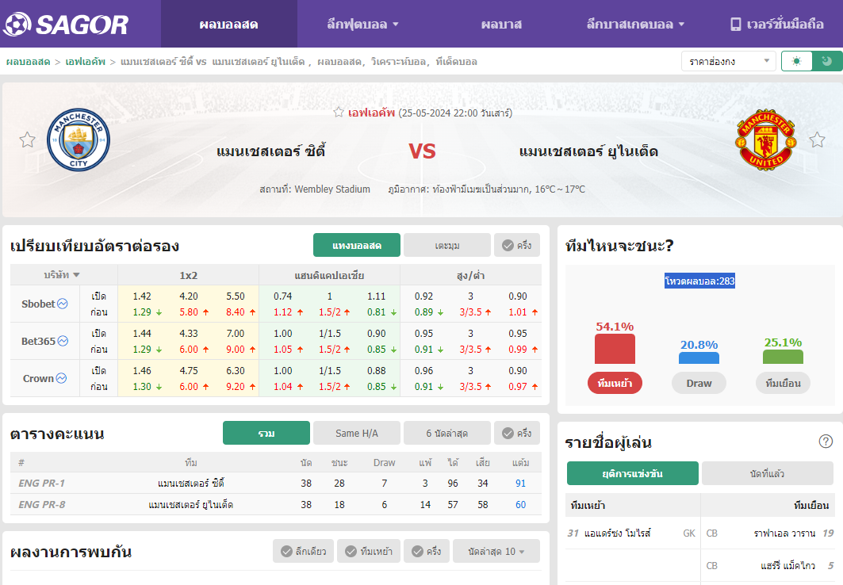
Task: Toggle ทีมเหย้า filter in head-to-head
Action: point(369,551)
